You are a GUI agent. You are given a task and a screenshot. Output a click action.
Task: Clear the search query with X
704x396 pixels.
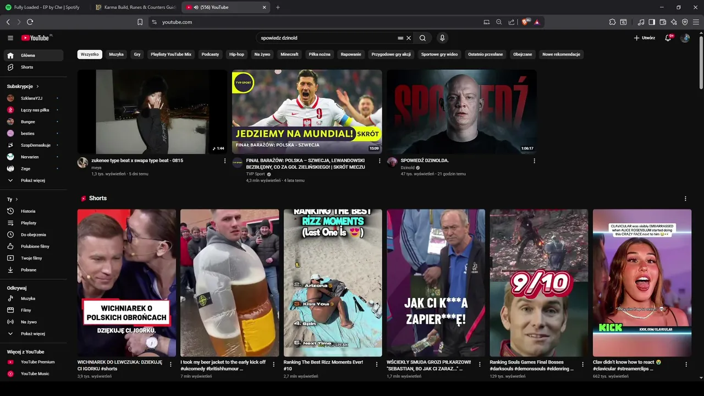pos(409,38)
